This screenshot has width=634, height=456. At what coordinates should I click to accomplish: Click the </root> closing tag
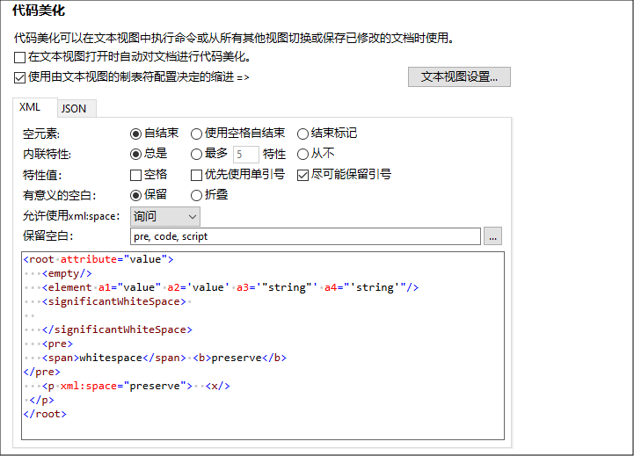click(x=45, y=414)
